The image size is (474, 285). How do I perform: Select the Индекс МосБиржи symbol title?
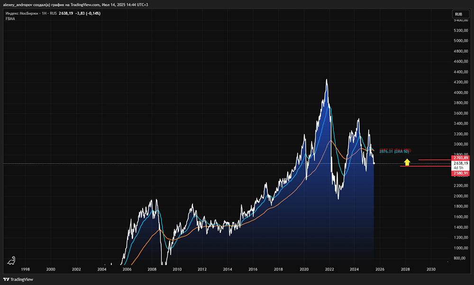21,13
